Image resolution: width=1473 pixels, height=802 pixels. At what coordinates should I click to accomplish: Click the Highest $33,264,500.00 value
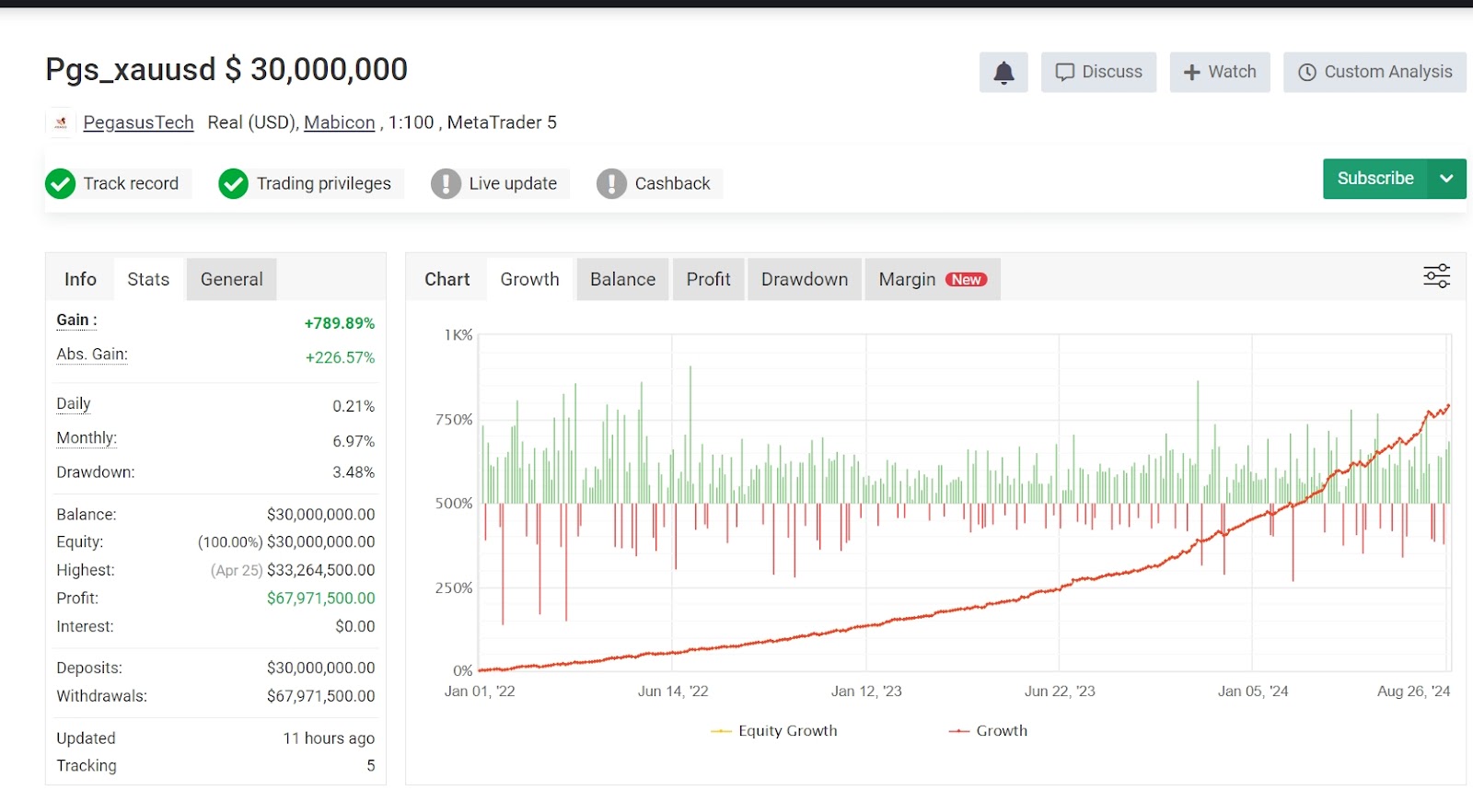[x=320, y=570]
